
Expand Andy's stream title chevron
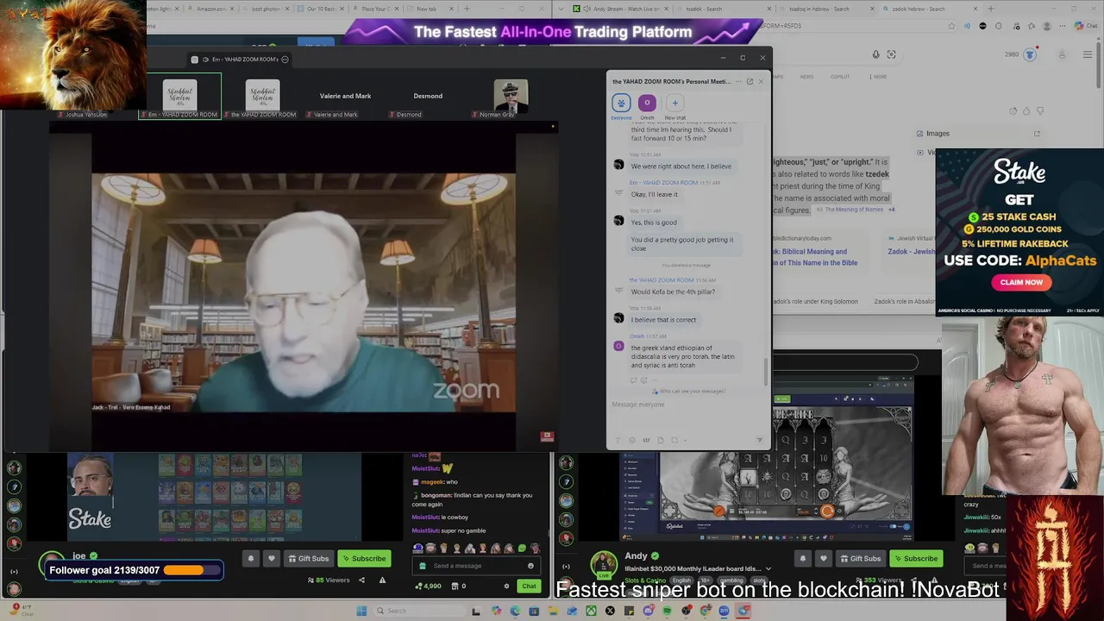coord(768,569)
